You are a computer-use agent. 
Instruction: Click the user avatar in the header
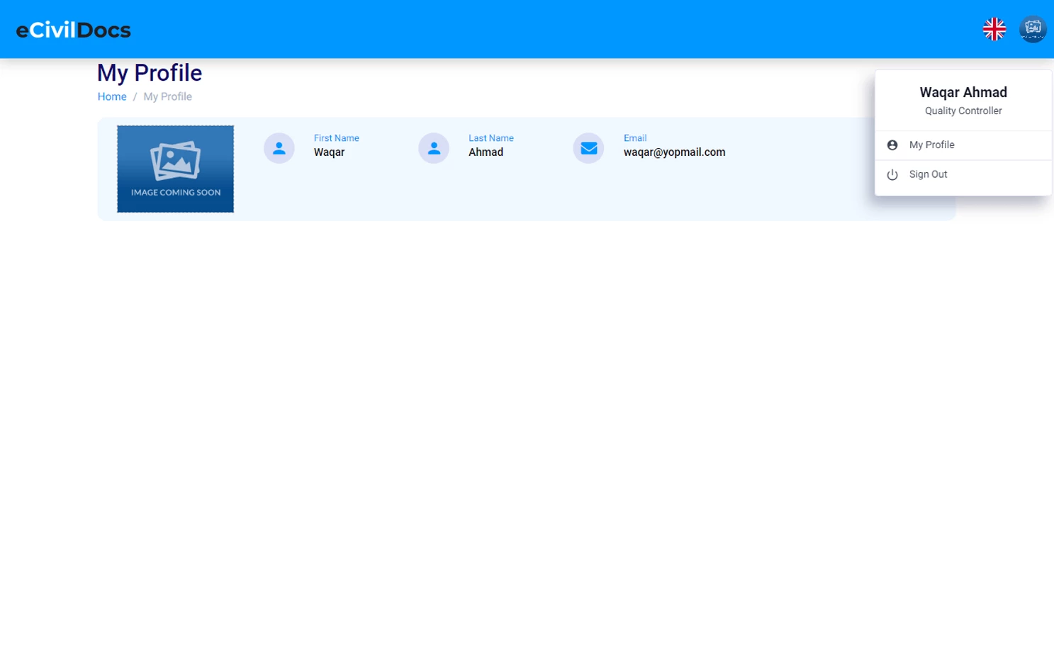point(1033,29)
